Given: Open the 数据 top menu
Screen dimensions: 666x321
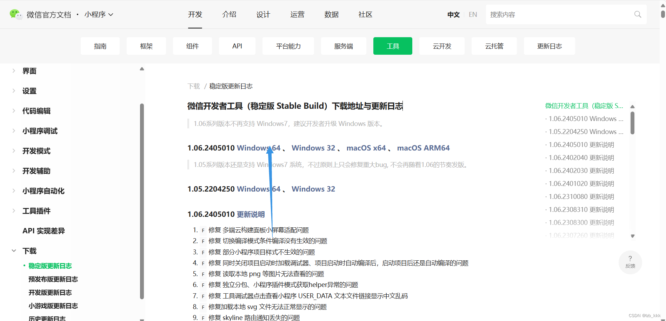Looking at the screenshot, I should (331, 14).
